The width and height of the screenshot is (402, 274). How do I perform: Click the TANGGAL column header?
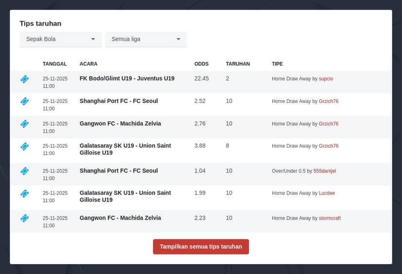click(54, 64)
